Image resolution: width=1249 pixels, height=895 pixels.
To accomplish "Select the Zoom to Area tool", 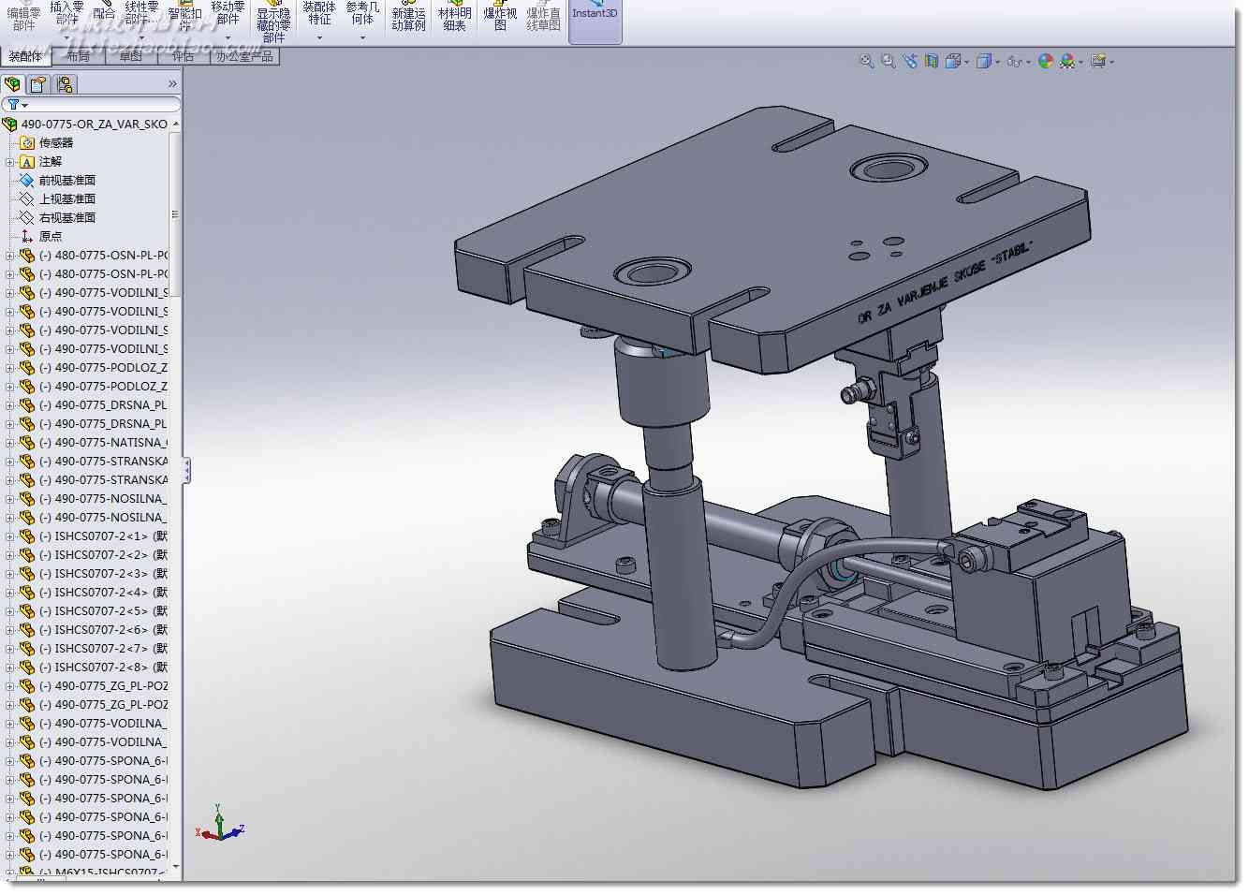I will (888, 61).
